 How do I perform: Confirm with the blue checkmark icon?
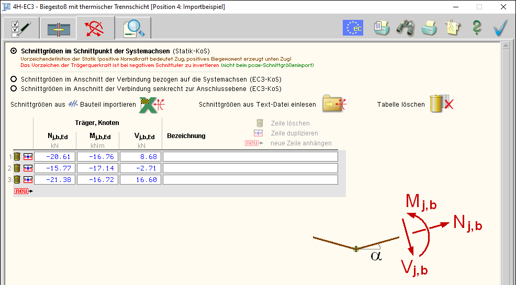click(x=501, y=28)
